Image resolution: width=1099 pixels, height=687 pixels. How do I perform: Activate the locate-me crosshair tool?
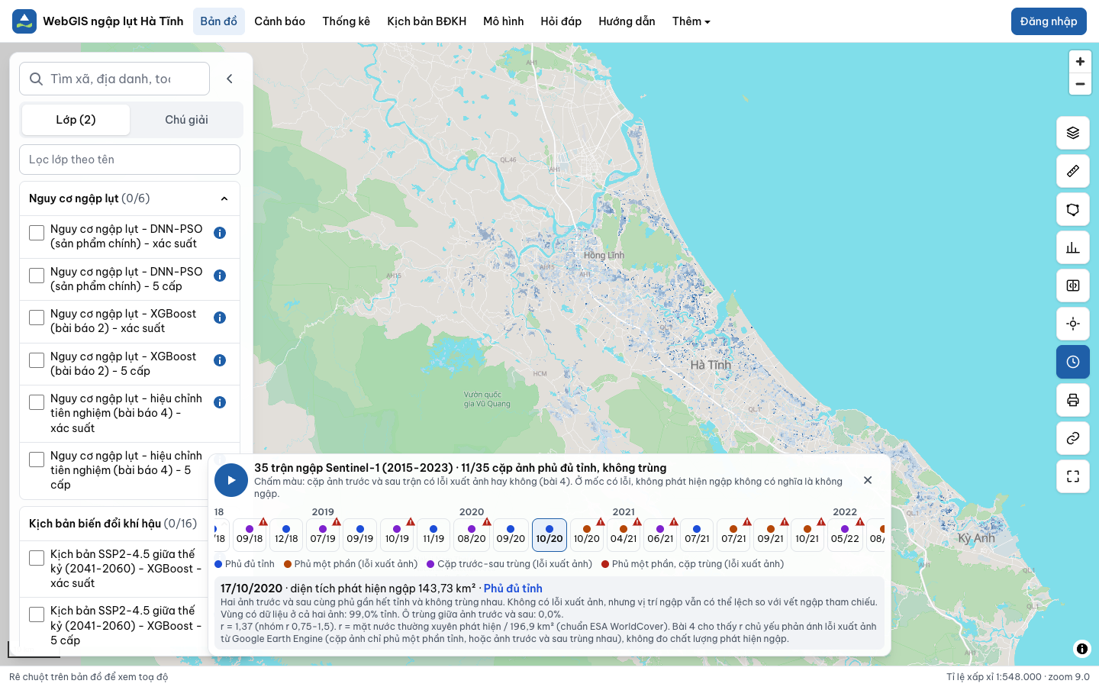coord(1072,324)
